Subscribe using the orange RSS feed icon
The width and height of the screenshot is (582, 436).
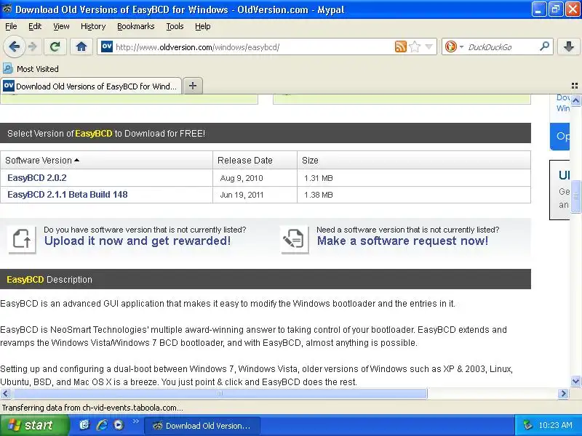point(401,47)
